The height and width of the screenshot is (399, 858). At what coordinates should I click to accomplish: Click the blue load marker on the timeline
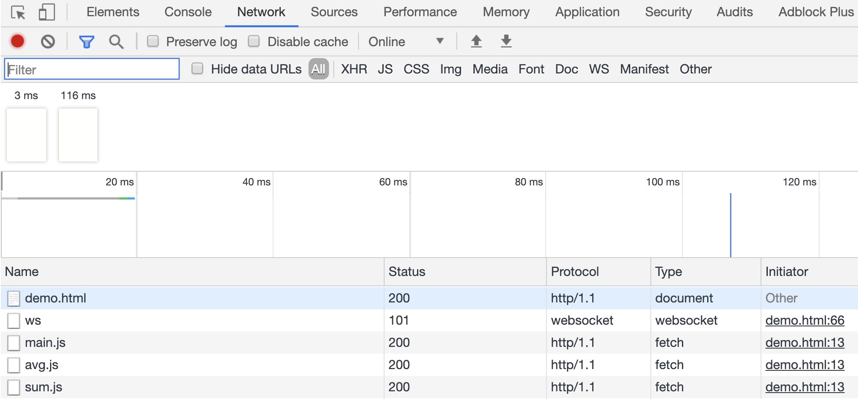coord(731,224)
